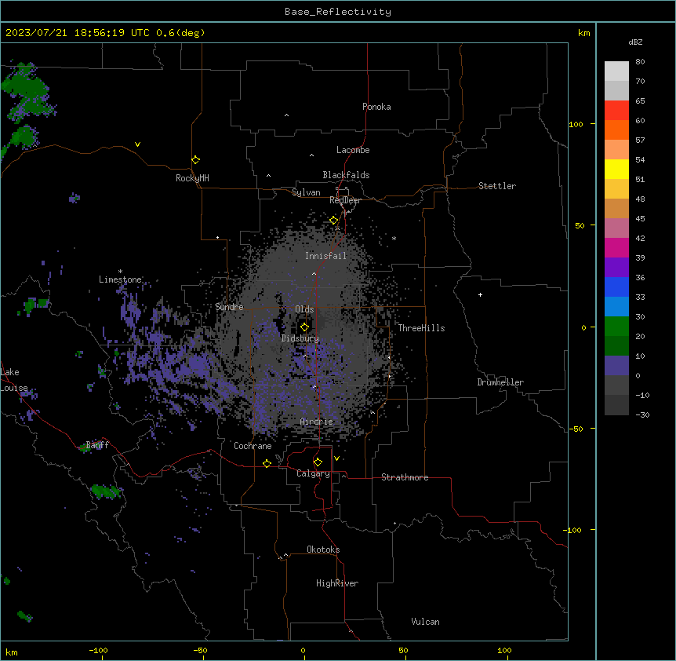The width and height of the screenshot is (676, 661).
Task: Click the Didsbury town label
Action: pyautogui.click(x=300, y=338)
